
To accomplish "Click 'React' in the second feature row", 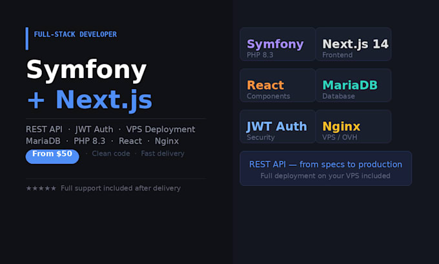I will 130,141.
